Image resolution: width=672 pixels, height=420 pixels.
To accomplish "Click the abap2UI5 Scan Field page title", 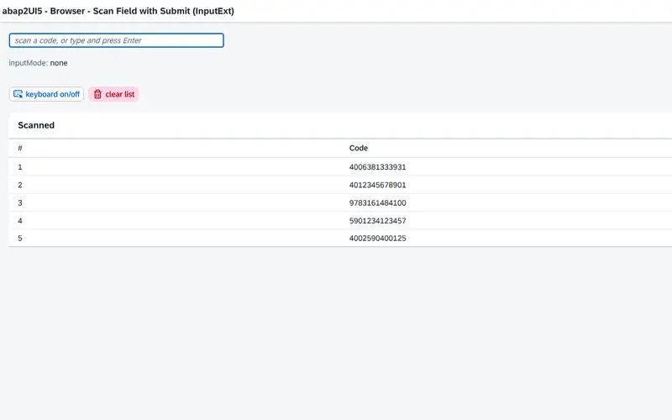I will tap(118, 11).
